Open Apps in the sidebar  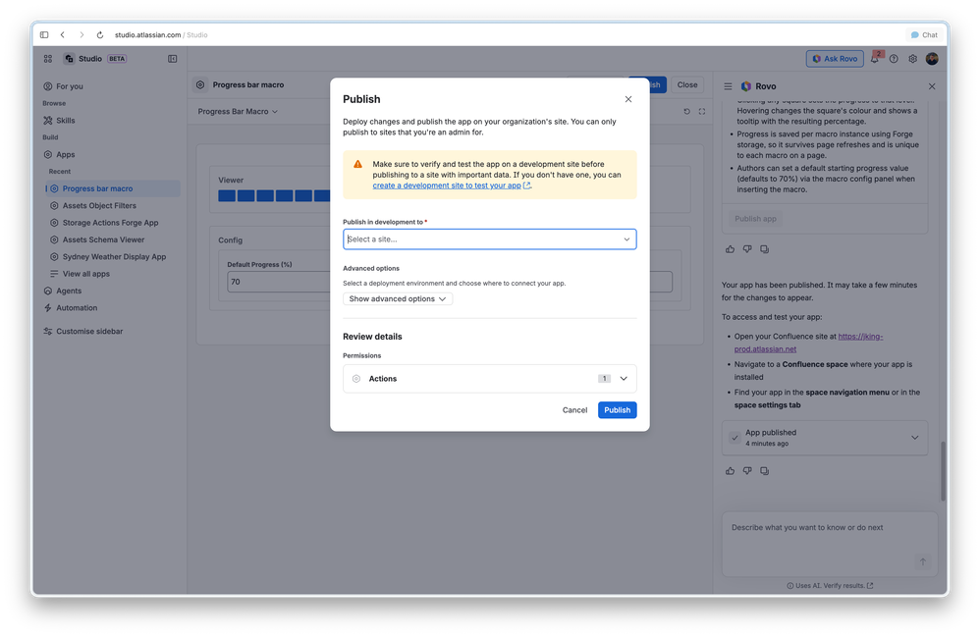[66, 155]
